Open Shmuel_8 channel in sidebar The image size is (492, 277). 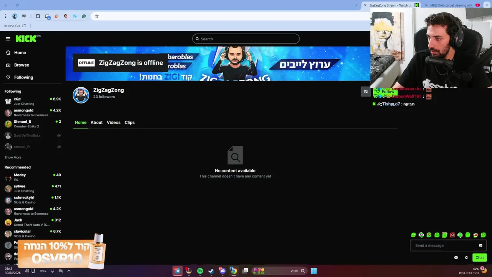[x=33, y=124]
